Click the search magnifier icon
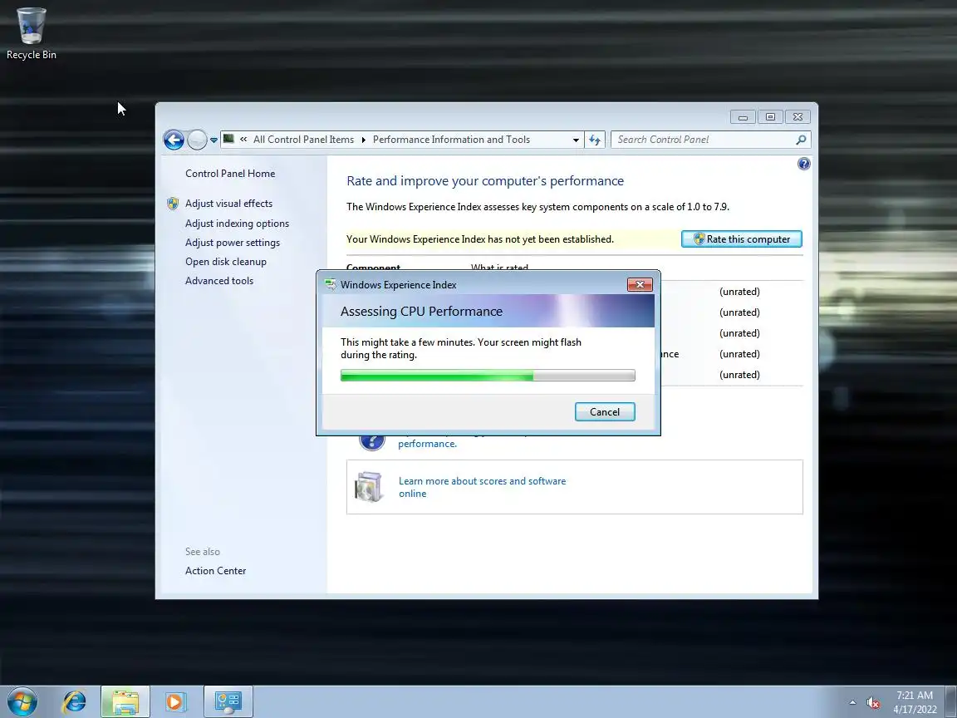Screen dimensions: 957x718 [x=802, y=140]
